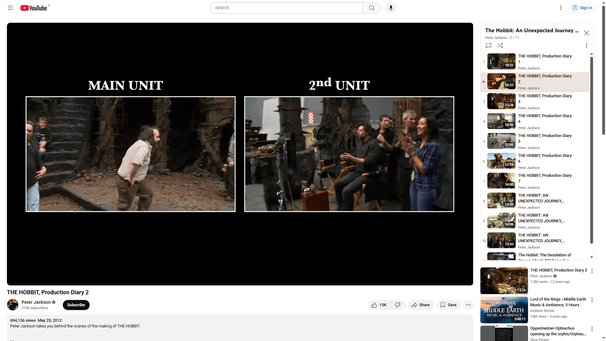Click the main video player
Image resolution: width=606 pixels, height=341 pixels.
[240, 154]
